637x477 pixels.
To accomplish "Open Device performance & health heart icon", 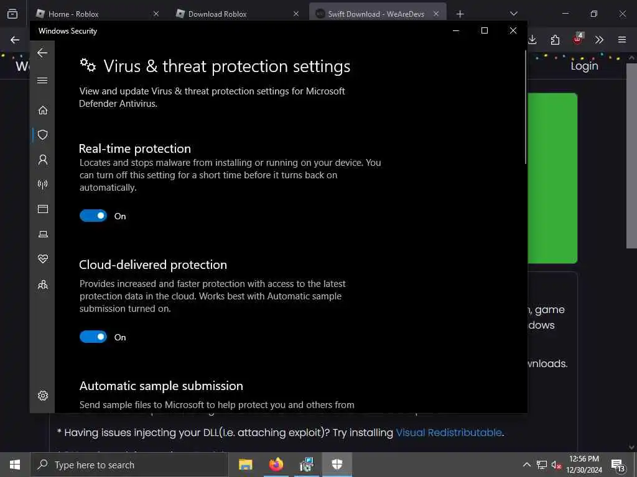I will (x=43, y=259).
